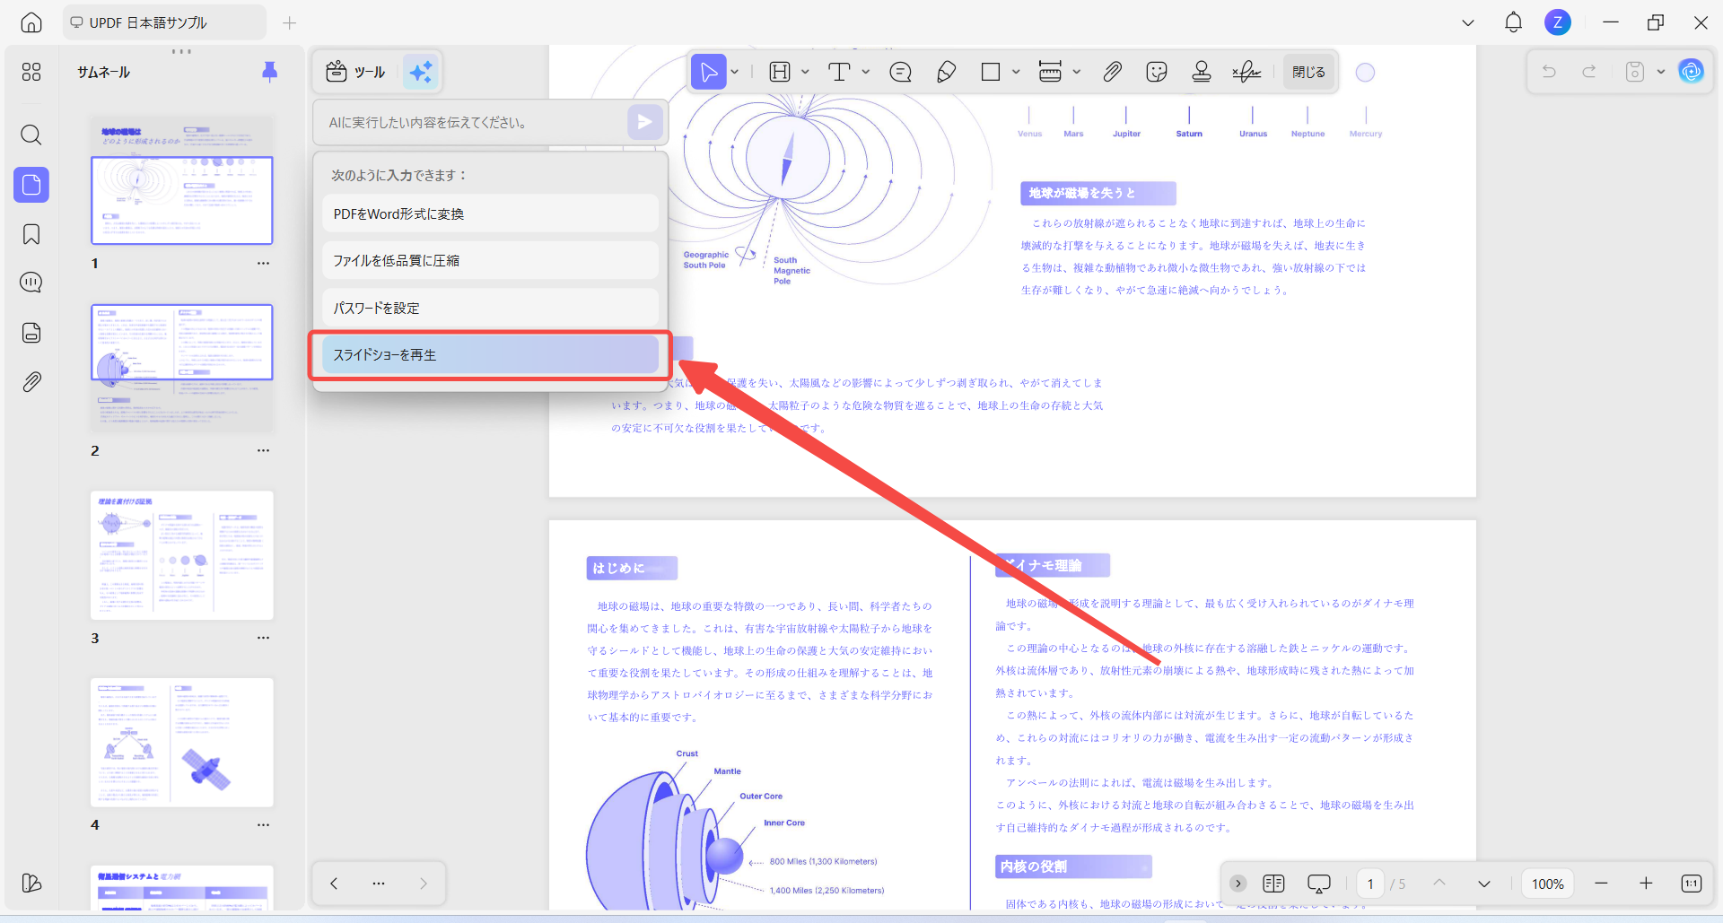Select the stamp tool
The width and height of the screenshot is (1723, 923).
pos(1201,72)
